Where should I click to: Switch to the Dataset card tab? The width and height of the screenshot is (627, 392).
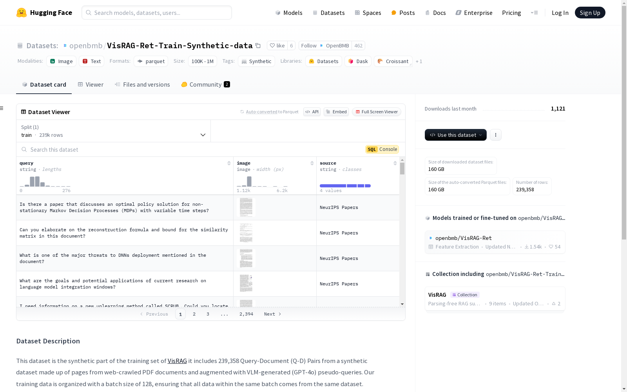(x=44, y=85)
